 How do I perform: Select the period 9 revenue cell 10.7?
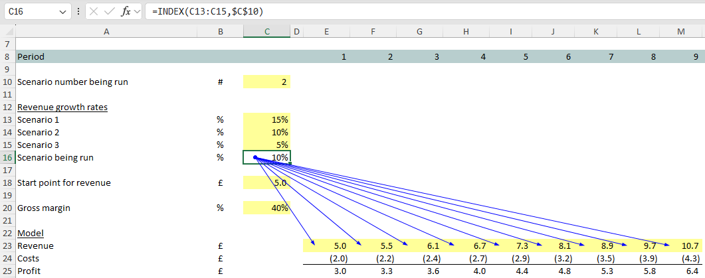680,245
